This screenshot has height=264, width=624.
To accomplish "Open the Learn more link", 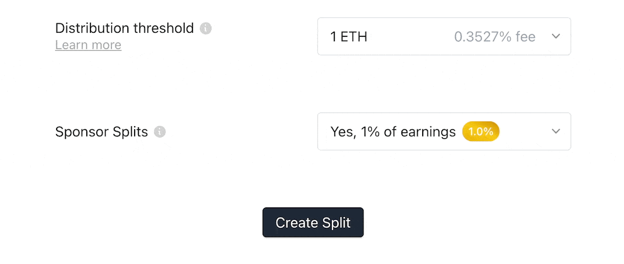I will (x=88, y=45).
